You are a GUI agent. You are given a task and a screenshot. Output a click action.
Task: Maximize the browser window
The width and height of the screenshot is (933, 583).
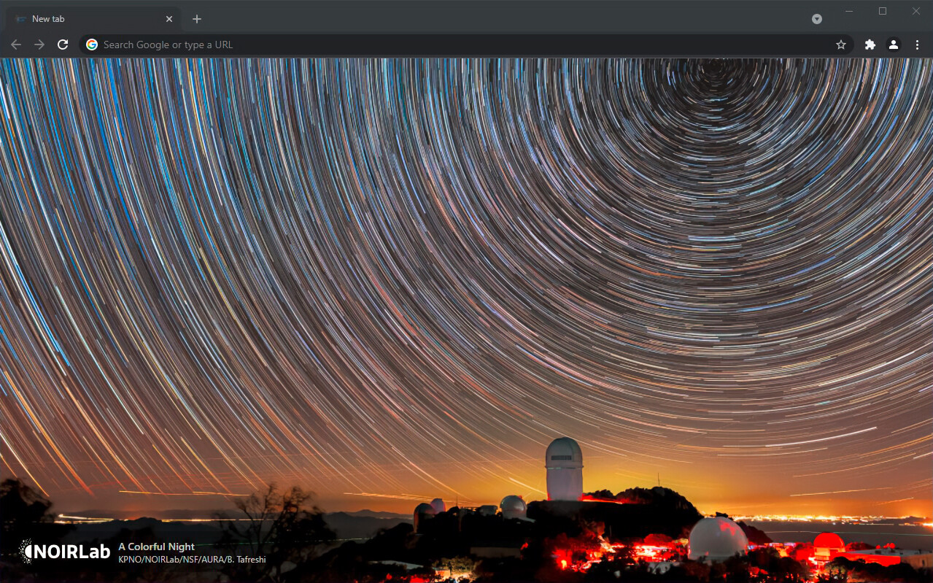click(x=883, y=11)
